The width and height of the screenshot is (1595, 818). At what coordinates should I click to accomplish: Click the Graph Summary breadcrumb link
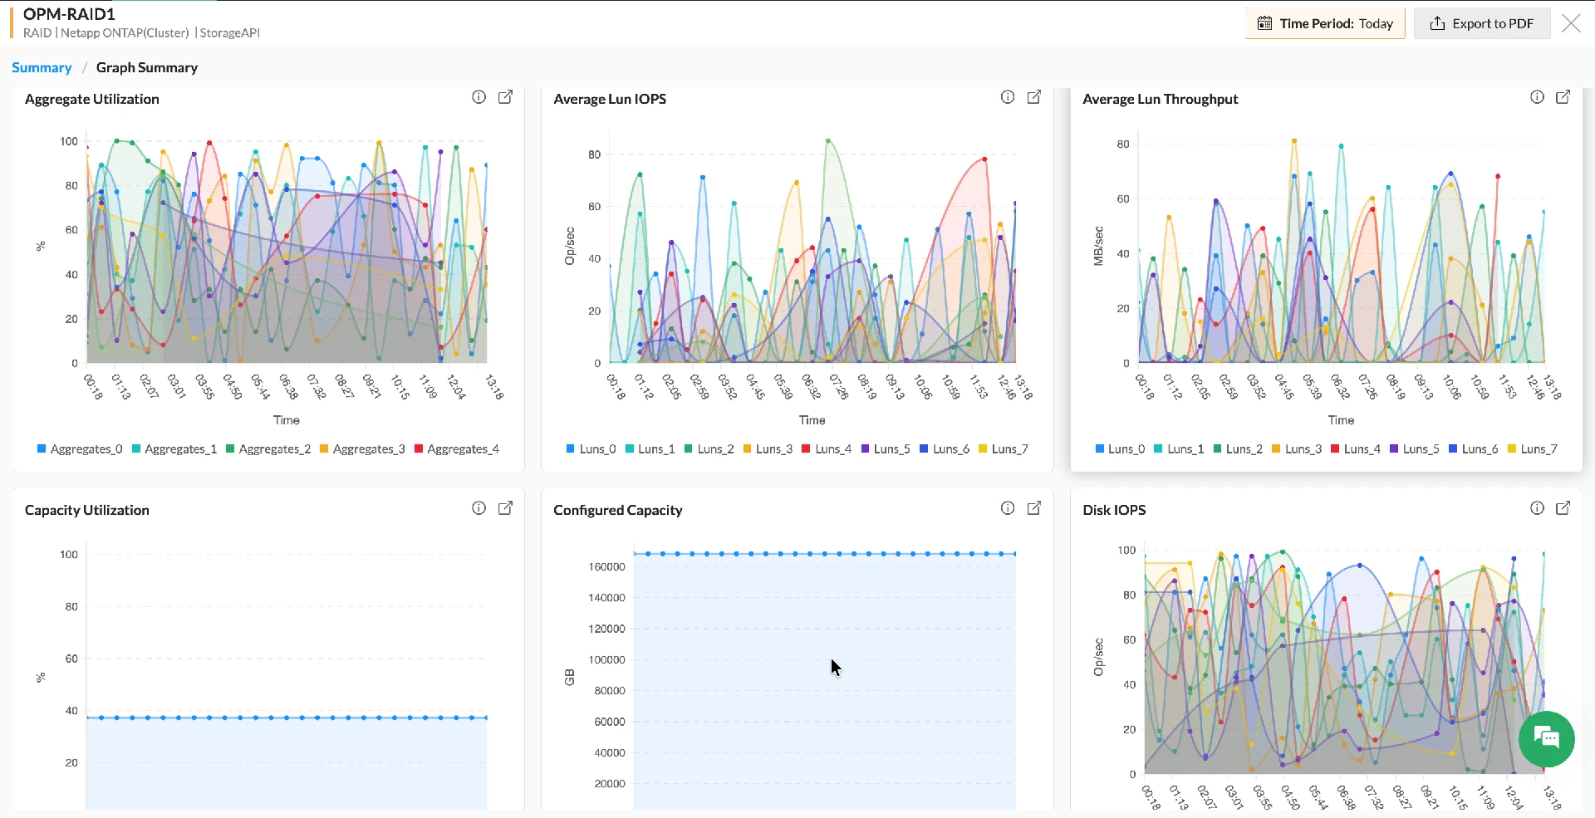(x=146, y=67)
